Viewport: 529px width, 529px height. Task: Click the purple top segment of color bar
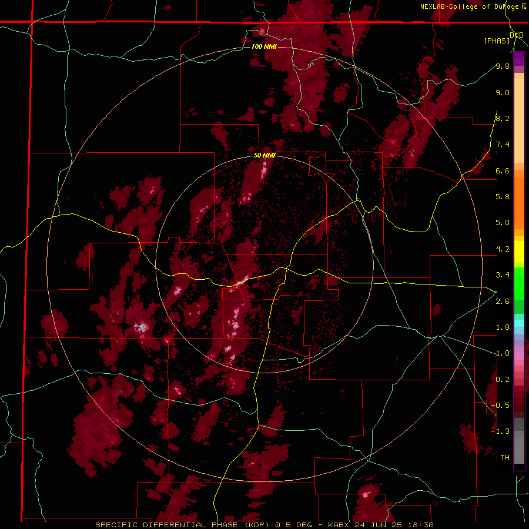click(x=519, y=59)
